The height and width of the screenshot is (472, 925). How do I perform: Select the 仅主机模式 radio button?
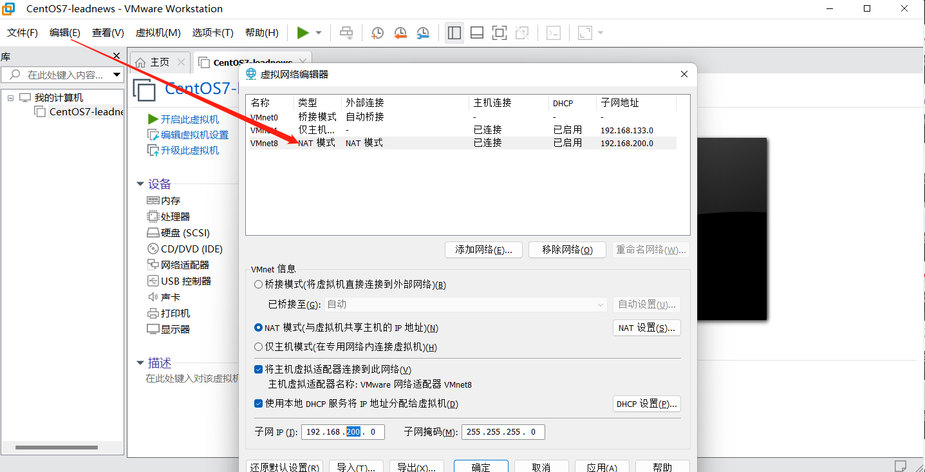259,347
